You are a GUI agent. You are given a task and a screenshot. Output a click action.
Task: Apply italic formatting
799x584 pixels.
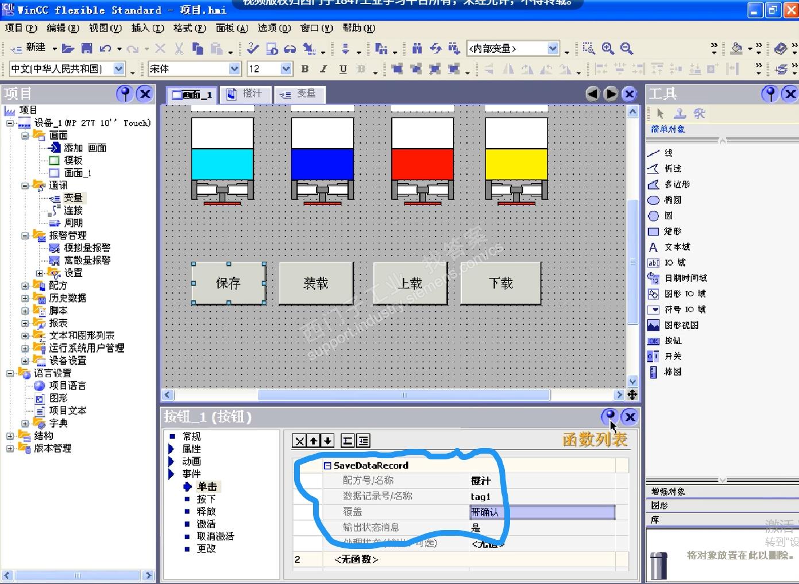323,69
